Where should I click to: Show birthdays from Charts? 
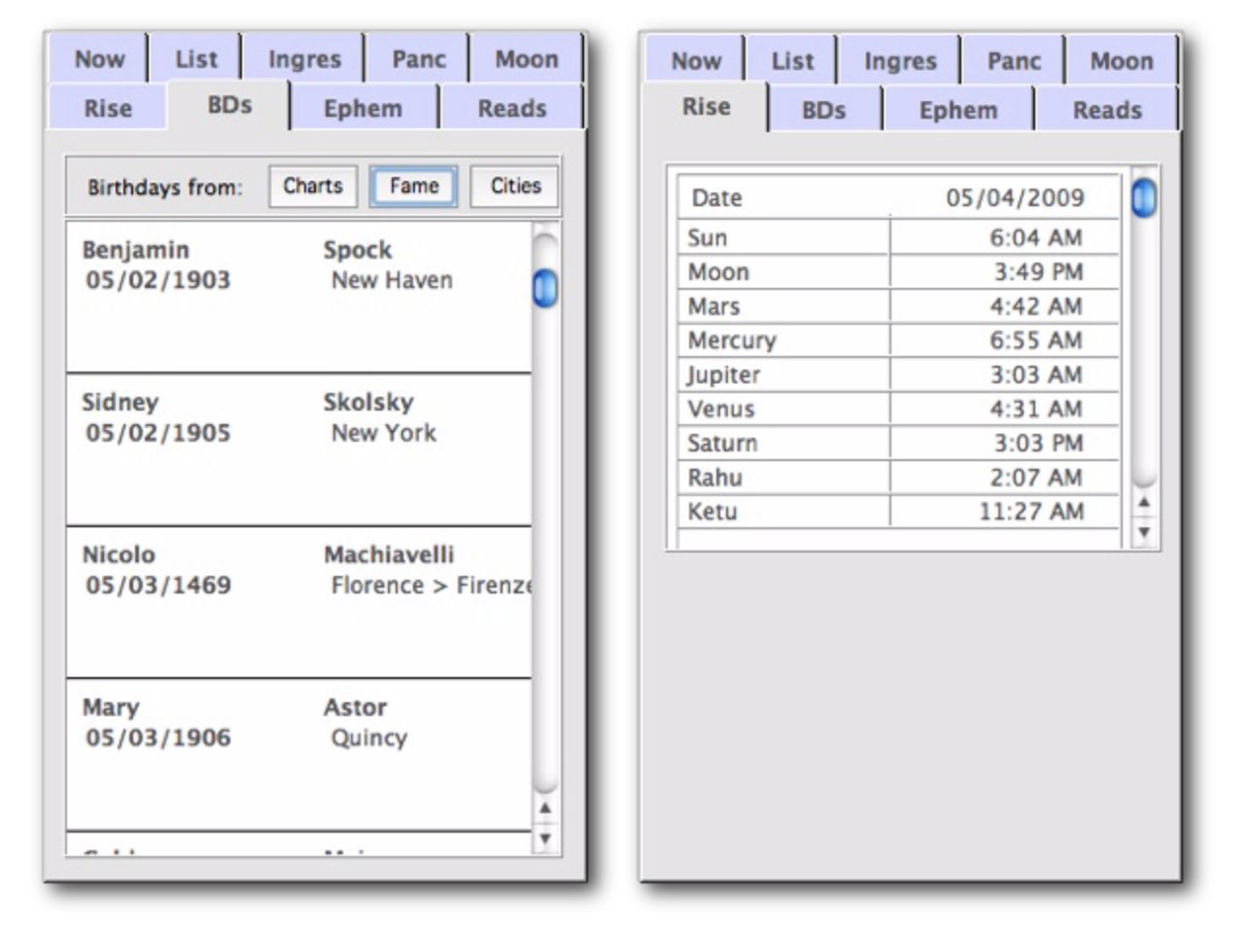click(313, 186)
